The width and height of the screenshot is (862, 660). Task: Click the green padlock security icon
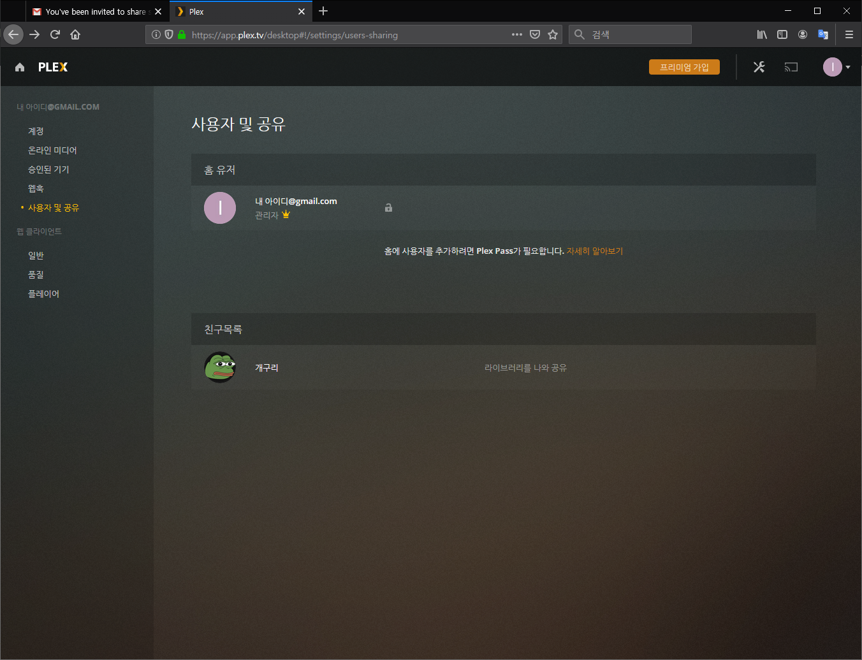[182, 34]
